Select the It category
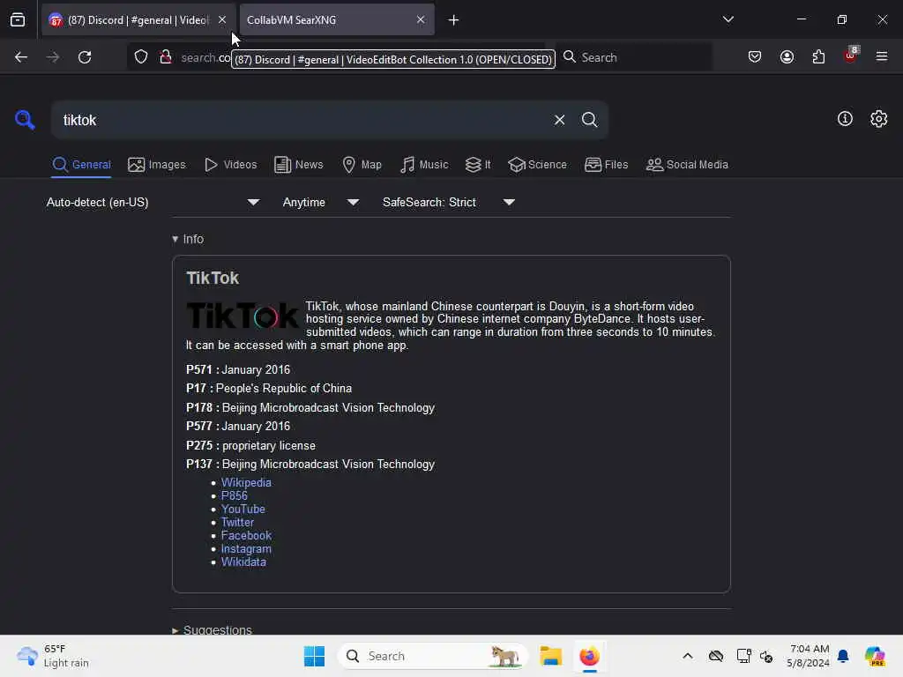 click(x=478, y=165)
